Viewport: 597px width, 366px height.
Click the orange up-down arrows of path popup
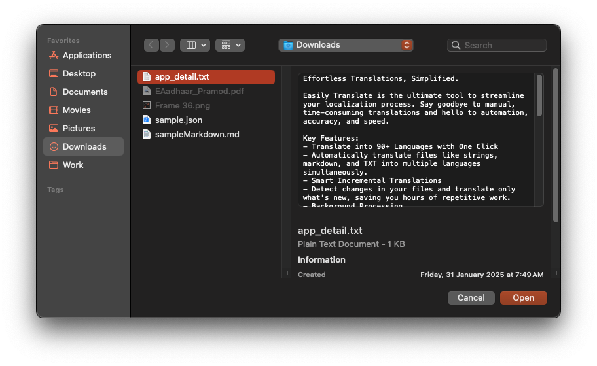pos(407,45)
